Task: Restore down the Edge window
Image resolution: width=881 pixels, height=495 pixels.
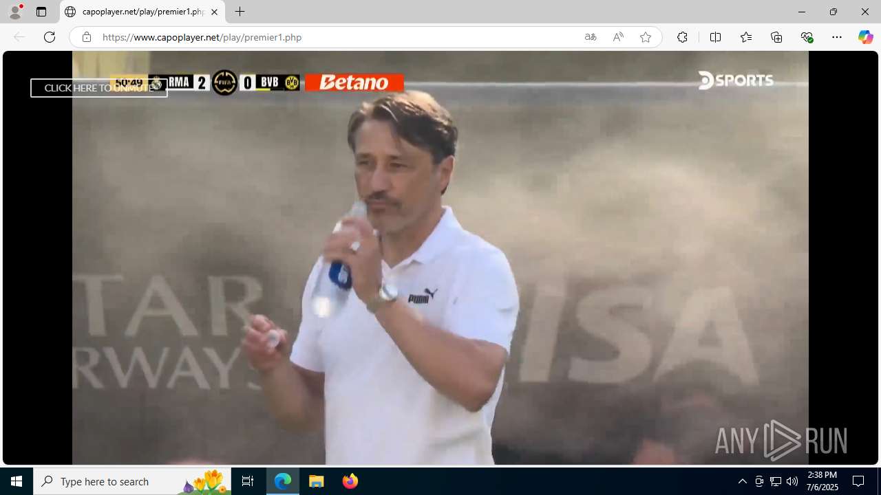Action: (833, 12)
